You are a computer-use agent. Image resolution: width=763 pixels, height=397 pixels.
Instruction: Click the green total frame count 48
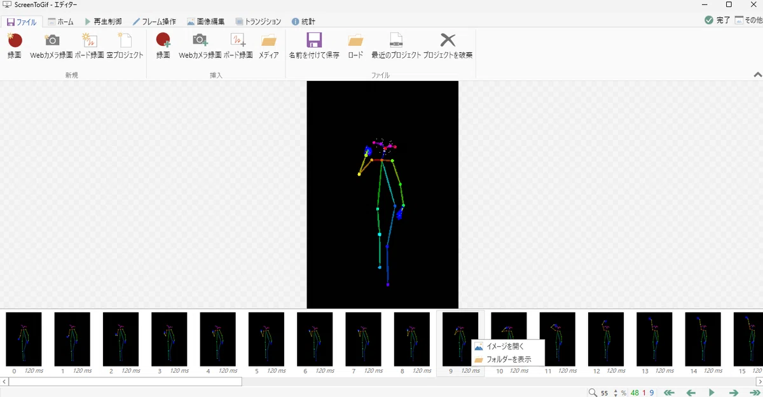[x=635, y=393]
